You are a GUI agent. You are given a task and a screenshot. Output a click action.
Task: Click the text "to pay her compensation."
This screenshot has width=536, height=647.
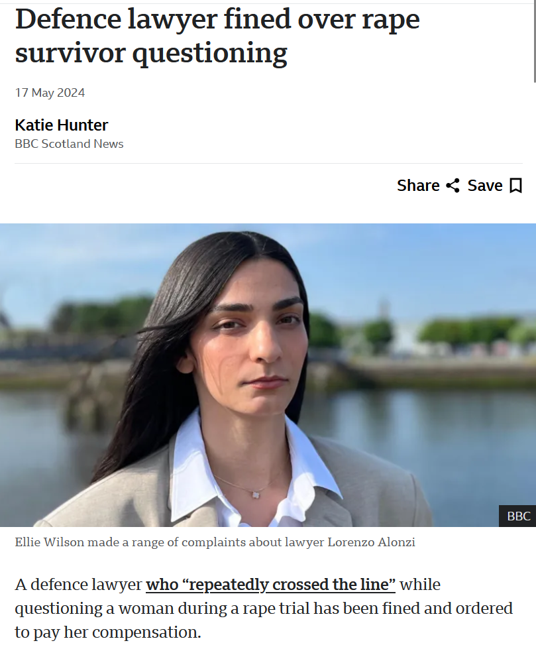point(108,632)
